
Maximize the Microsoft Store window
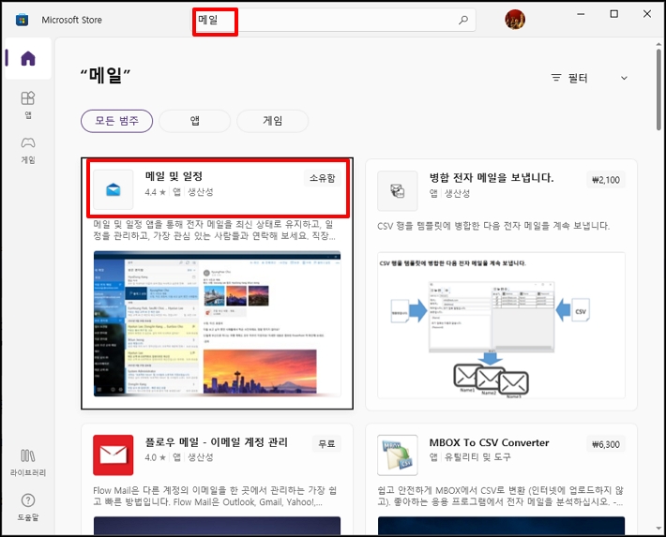[613, 14]
